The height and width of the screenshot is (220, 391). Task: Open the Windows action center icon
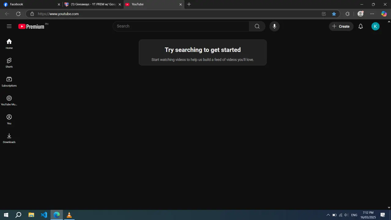(x=383, y=215)
